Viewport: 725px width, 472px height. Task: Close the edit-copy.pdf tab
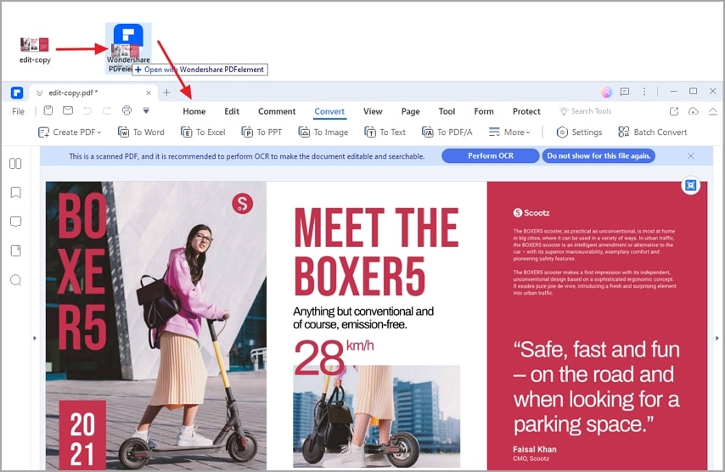[x=149, y=93]
